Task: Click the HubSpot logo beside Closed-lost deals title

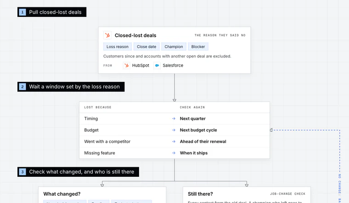Action: pyautogui.click(x=107, y=35)
